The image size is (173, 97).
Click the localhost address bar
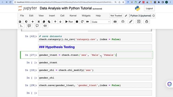point(65,2)
